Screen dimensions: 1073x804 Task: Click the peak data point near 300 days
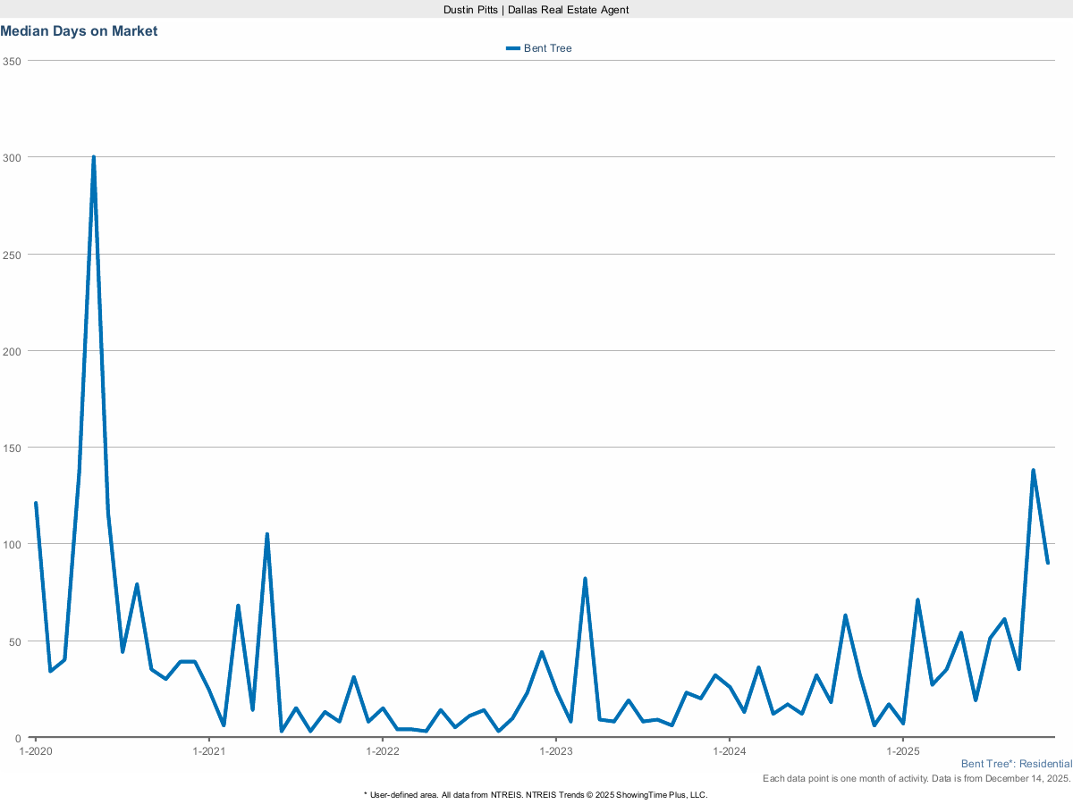[95, 156]
